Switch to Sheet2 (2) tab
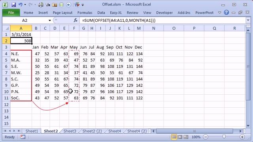Viewport: 253px width, 142px height. 92,131
